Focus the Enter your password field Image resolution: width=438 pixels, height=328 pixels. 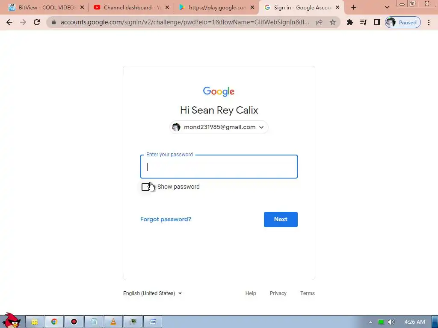click(219, 167)
